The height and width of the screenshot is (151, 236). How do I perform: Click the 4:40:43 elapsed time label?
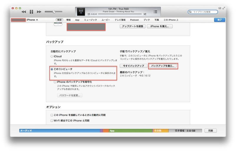pos(94,14)
